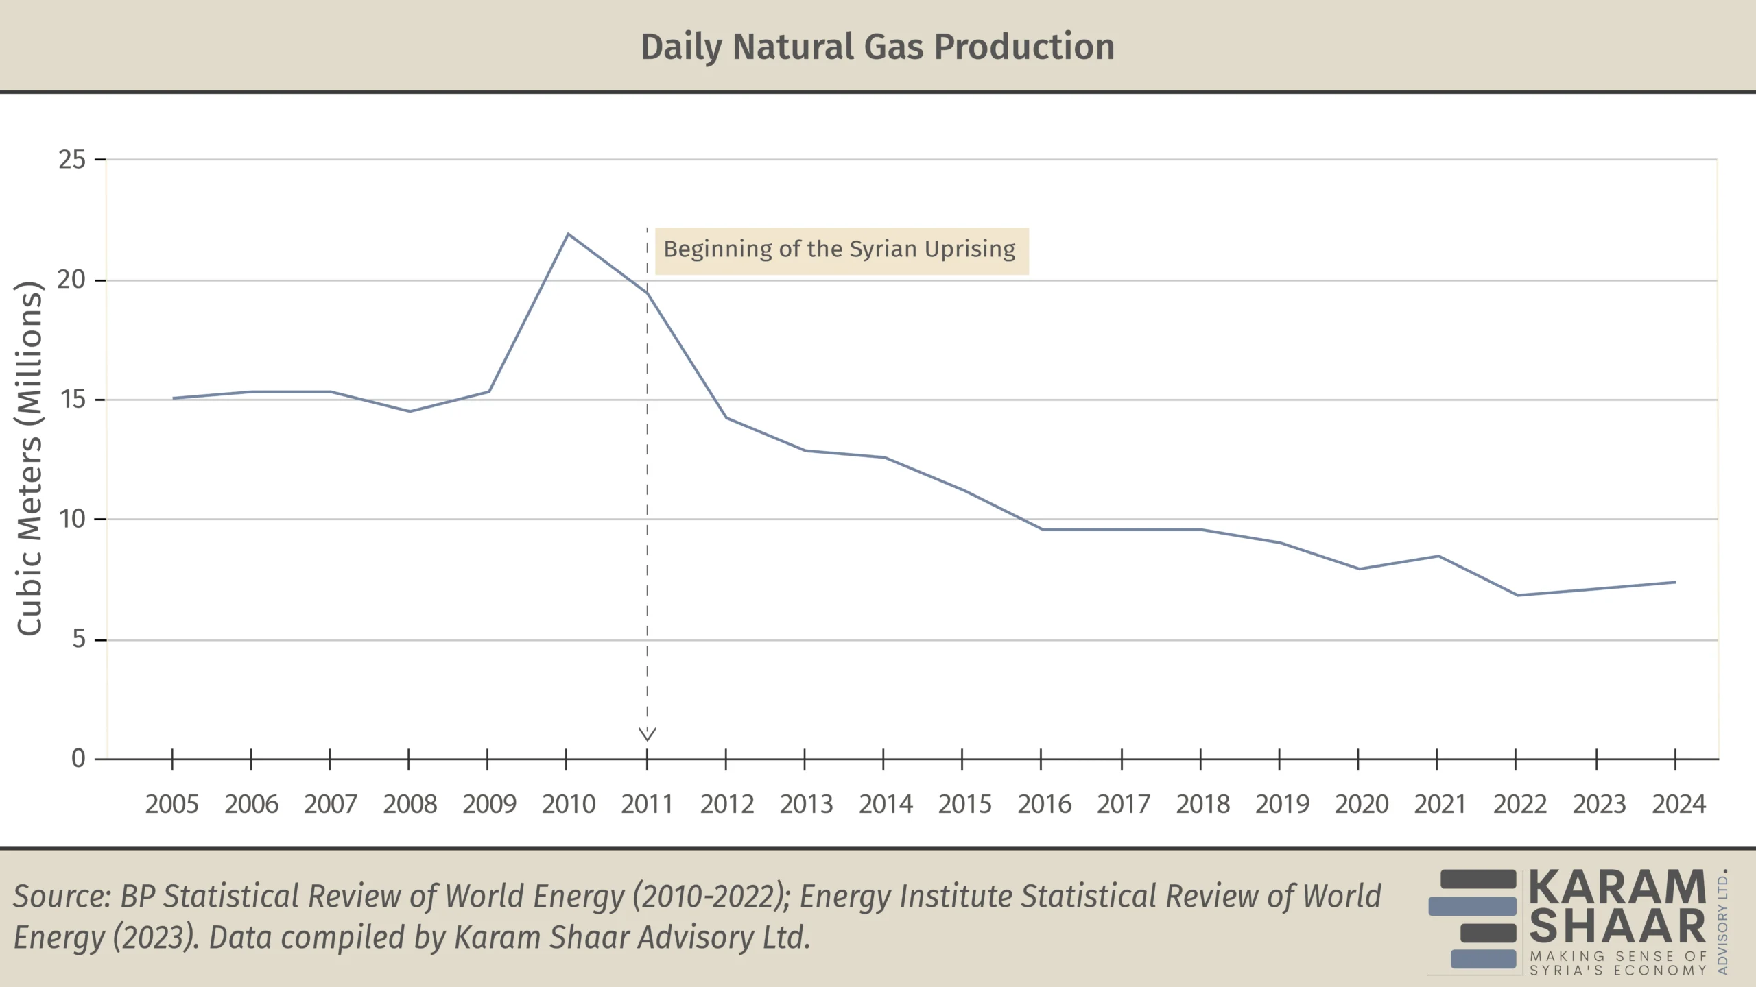The width and height of the screenshot is (1756, 987).
Task: Click the 0 value on y-axis
Action: [78, 758]
